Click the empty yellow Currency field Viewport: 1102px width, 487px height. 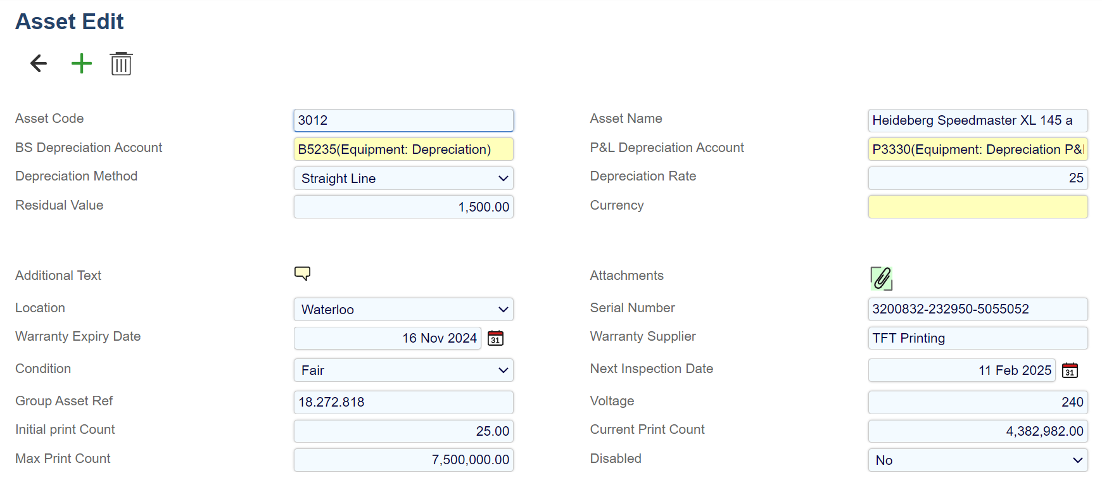point(977,207)
